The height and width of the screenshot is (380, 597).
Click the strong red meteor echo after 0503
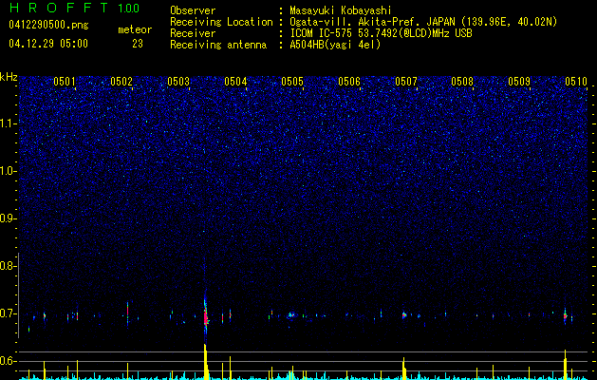pyautogui.click(x=206, y=316)
